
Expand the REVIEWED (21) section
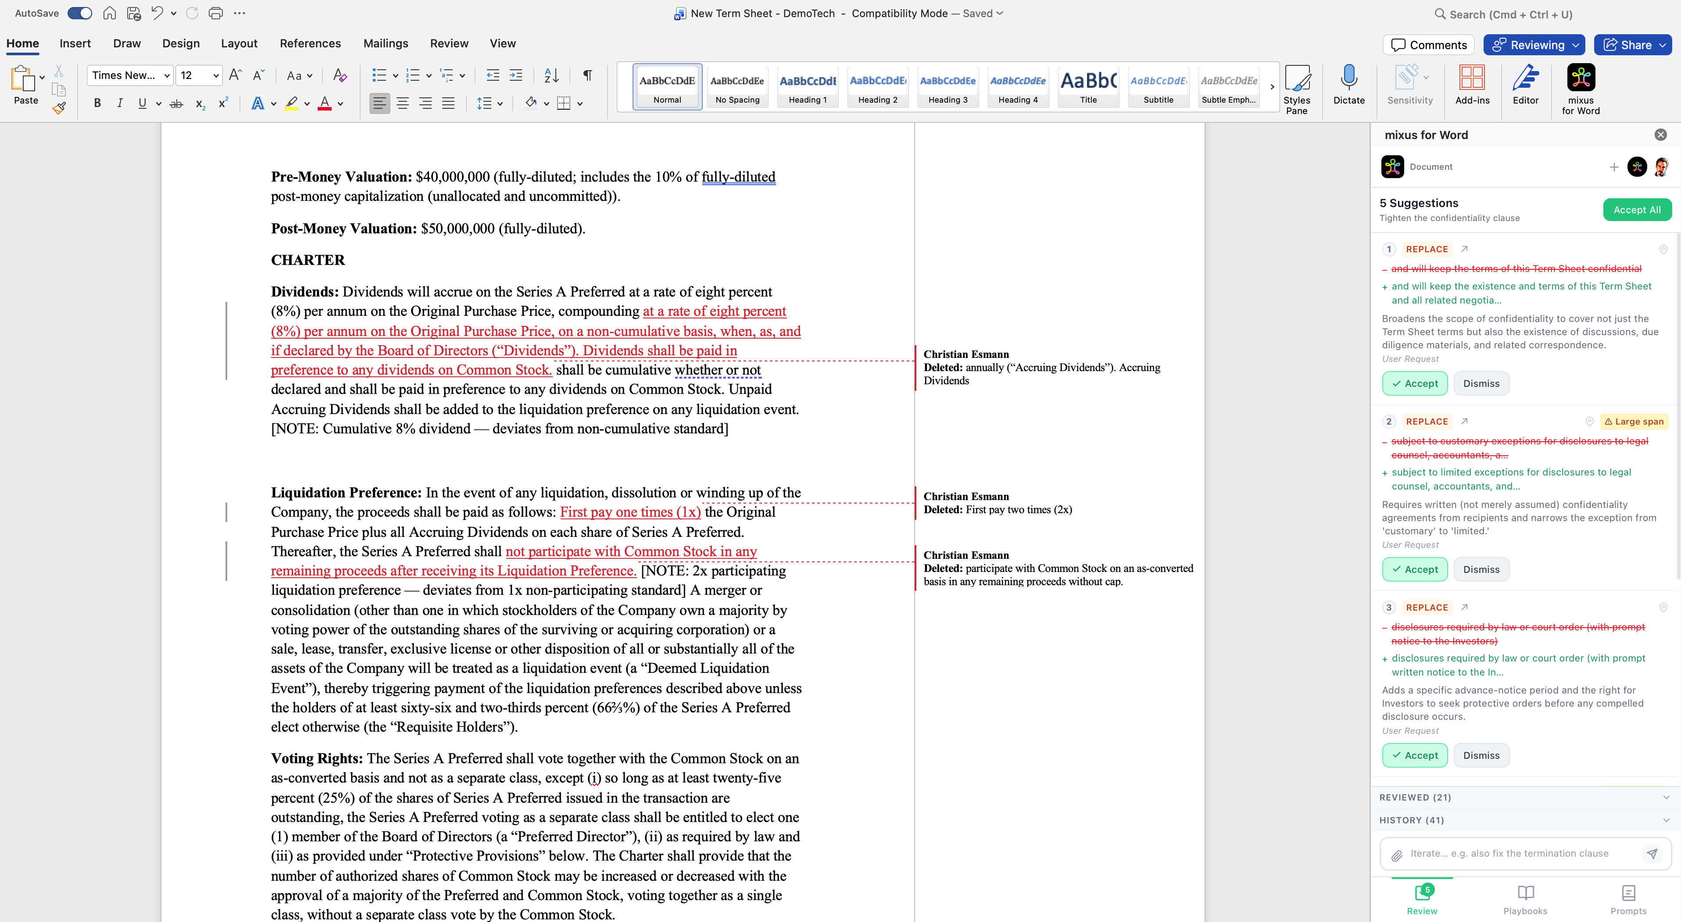1524,797
